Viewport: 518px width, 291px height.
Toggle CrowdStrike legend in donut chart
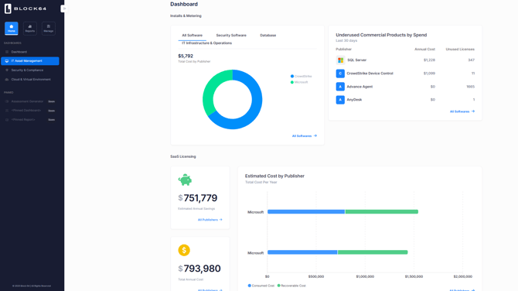(x=301, y=76)
